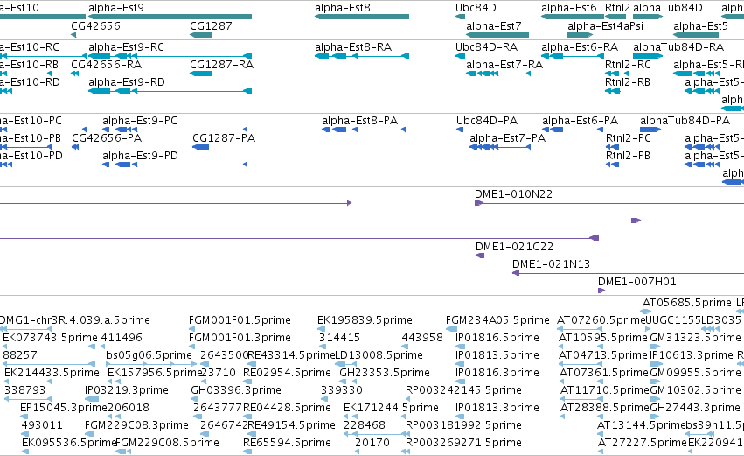Click the CG42656-PA protein annotation
744x456 pixels.
tap(75, 147)
